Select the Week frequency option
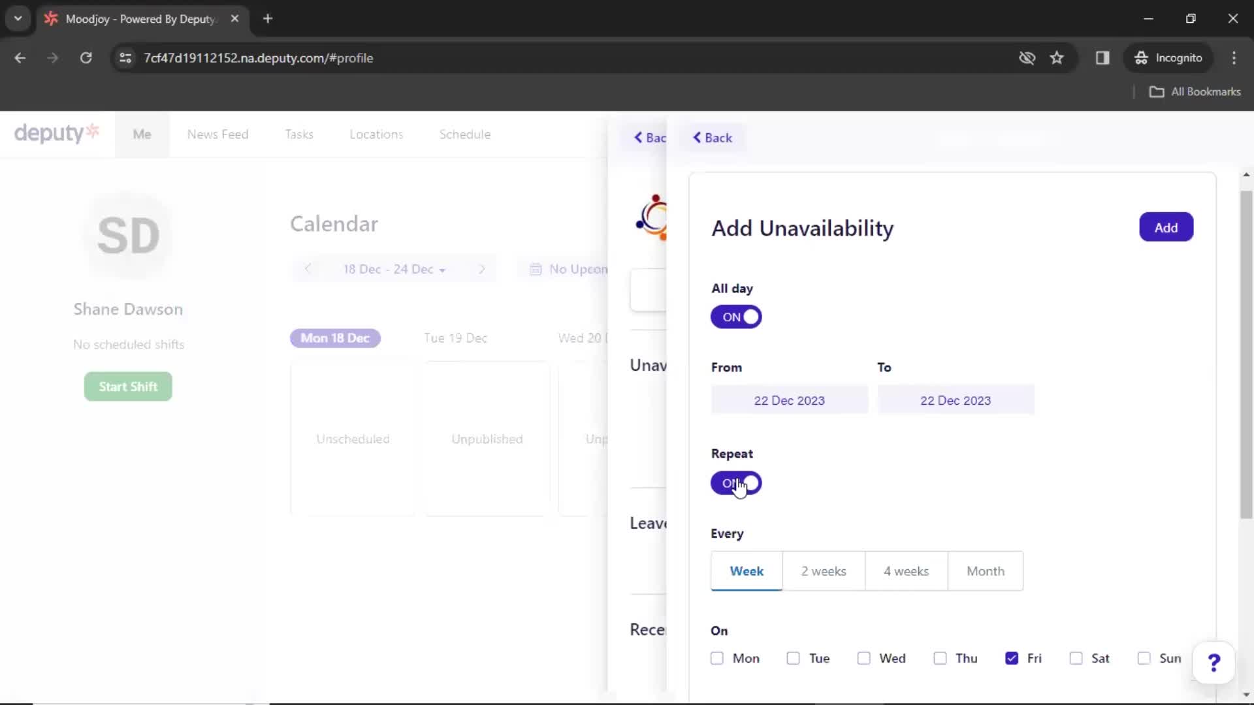Screen dimensions: 1254x705 (x=746, y=571)
